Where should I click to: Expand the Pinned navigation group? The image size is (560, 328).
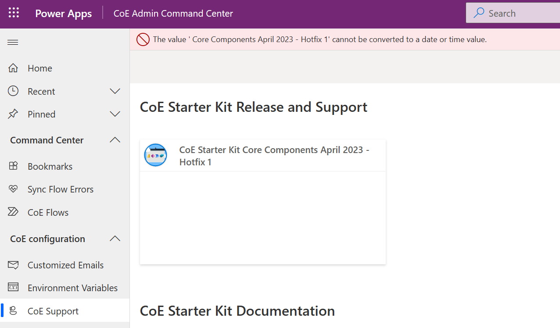pos(115,114)
